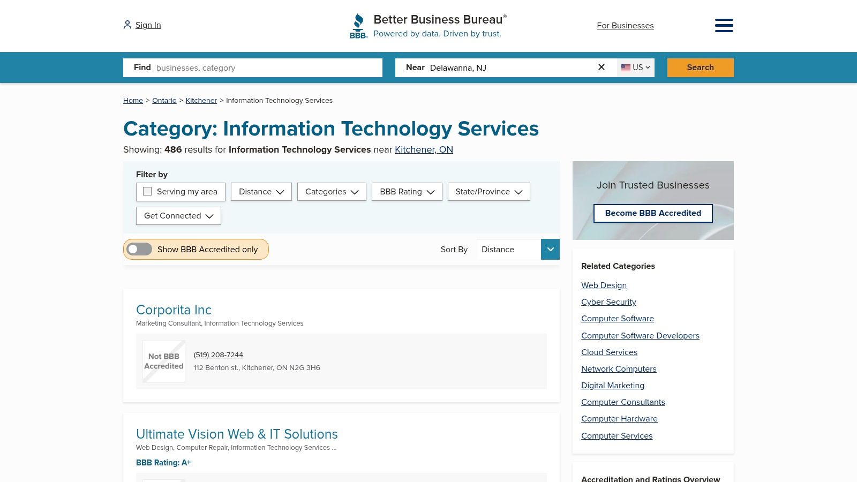The width and height of the screenshot is (857, 482).
Task: Select Kitchener in the breadcrumb trail
Action: coord(201,100)
